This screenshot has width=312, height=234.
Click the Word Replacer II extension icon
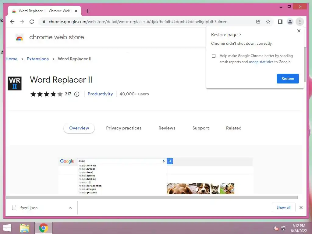click(15, 83)
